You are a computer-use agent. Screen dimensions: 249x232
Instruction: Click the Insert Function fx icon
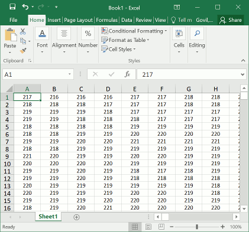click(127, 74)
